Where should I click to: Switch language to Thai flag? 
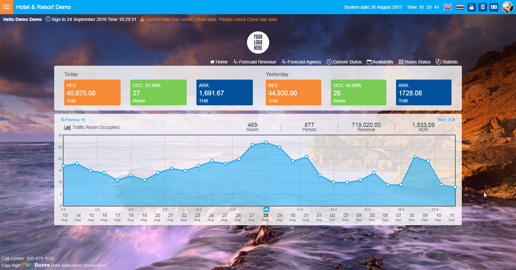(460, 7)
